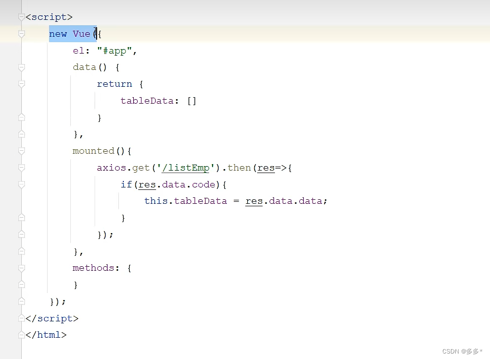Screen dimensions: 490x359
Task: Click on 'this.tableData' text
Action: pyautogui.click(x=186, y=201)
